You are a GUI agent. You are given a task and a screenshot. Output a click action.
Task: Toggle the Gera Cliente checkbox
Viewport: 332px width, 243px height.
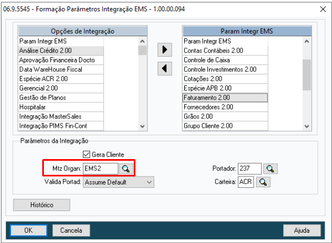(x=87, y=154)
